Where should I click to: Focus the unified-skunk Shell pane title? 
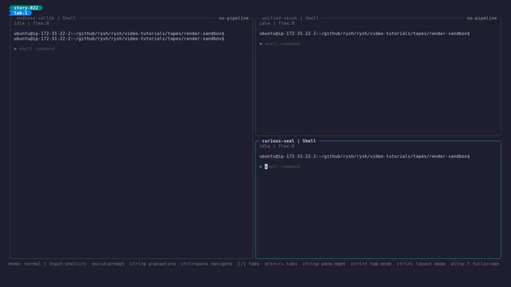pyautogui.click(x=290, y=18)
